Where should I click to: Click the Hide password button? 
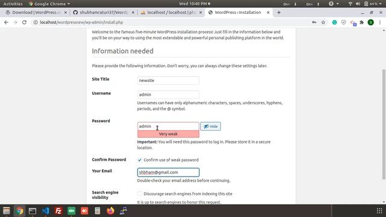(210, 127)
